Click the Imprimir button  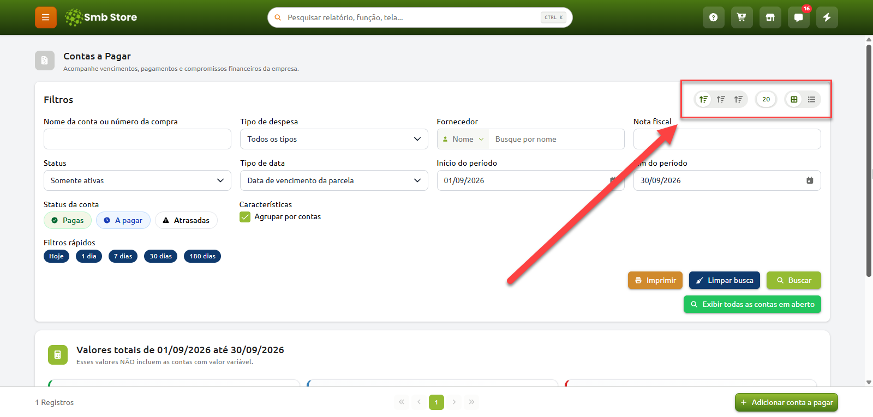tap(655, 280)
